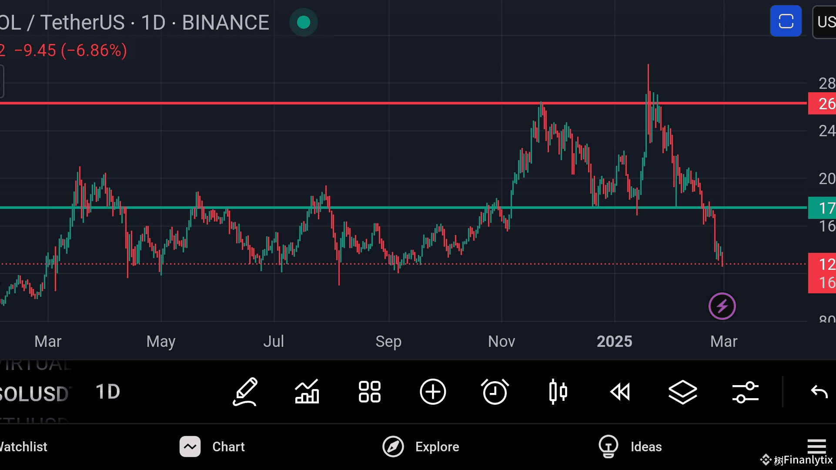Open the drawing tools pencil icon

coord(245,392)
